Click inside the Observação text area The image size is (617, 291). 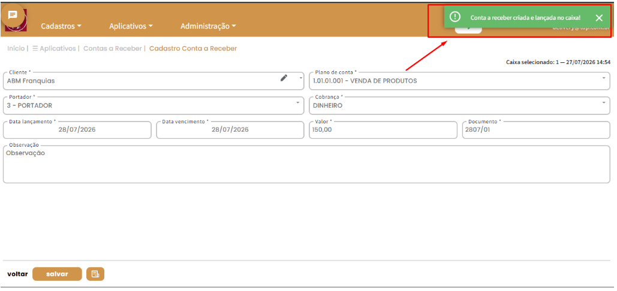tap(306, 164)
